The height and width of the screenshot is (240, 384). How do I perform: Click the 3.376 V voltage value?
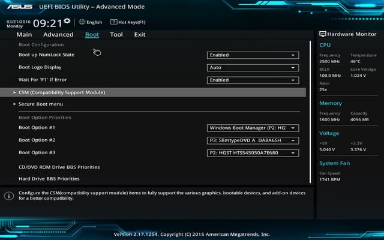point(358,149)
